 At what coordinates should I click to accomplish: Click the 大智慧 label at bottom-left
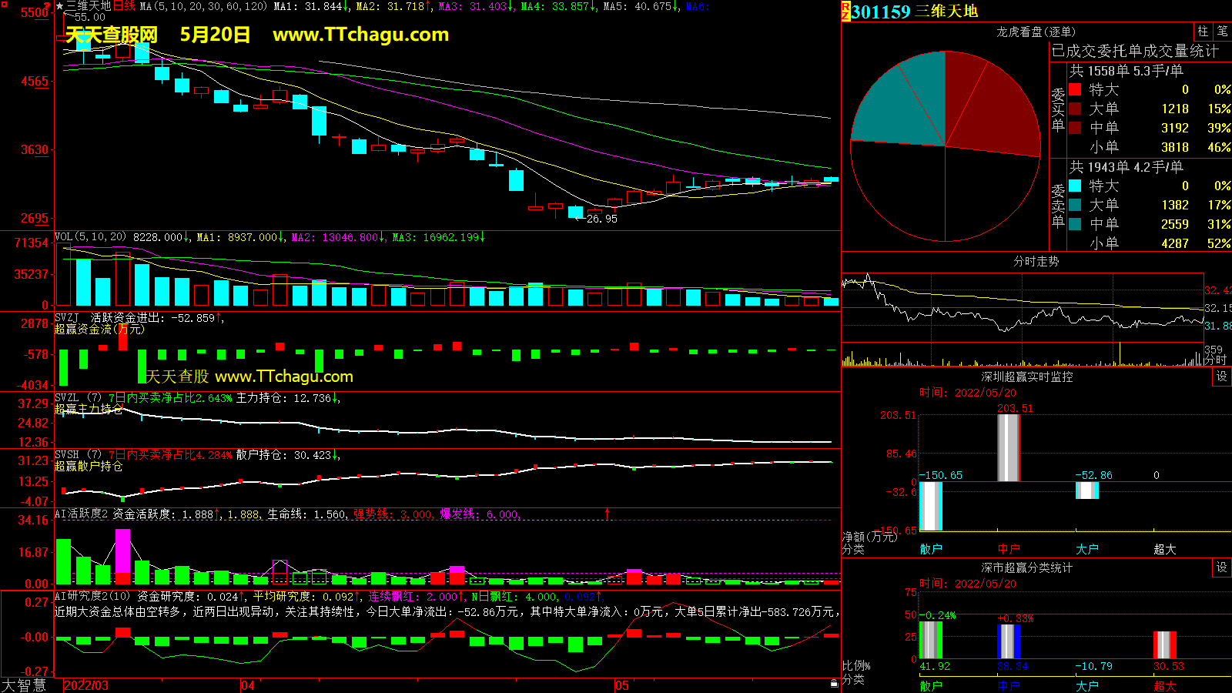pyautogui.click(x=24, y=685)
